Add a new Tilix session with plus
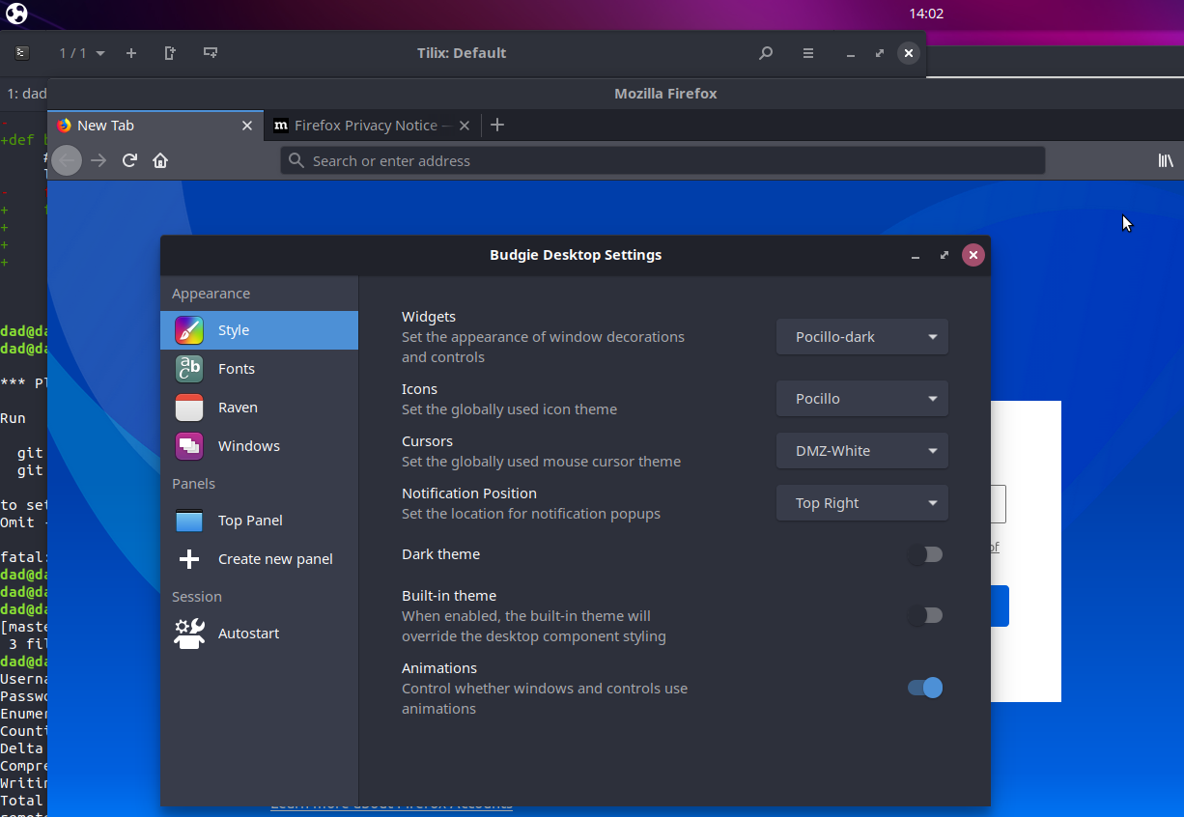 click(131, 53)
